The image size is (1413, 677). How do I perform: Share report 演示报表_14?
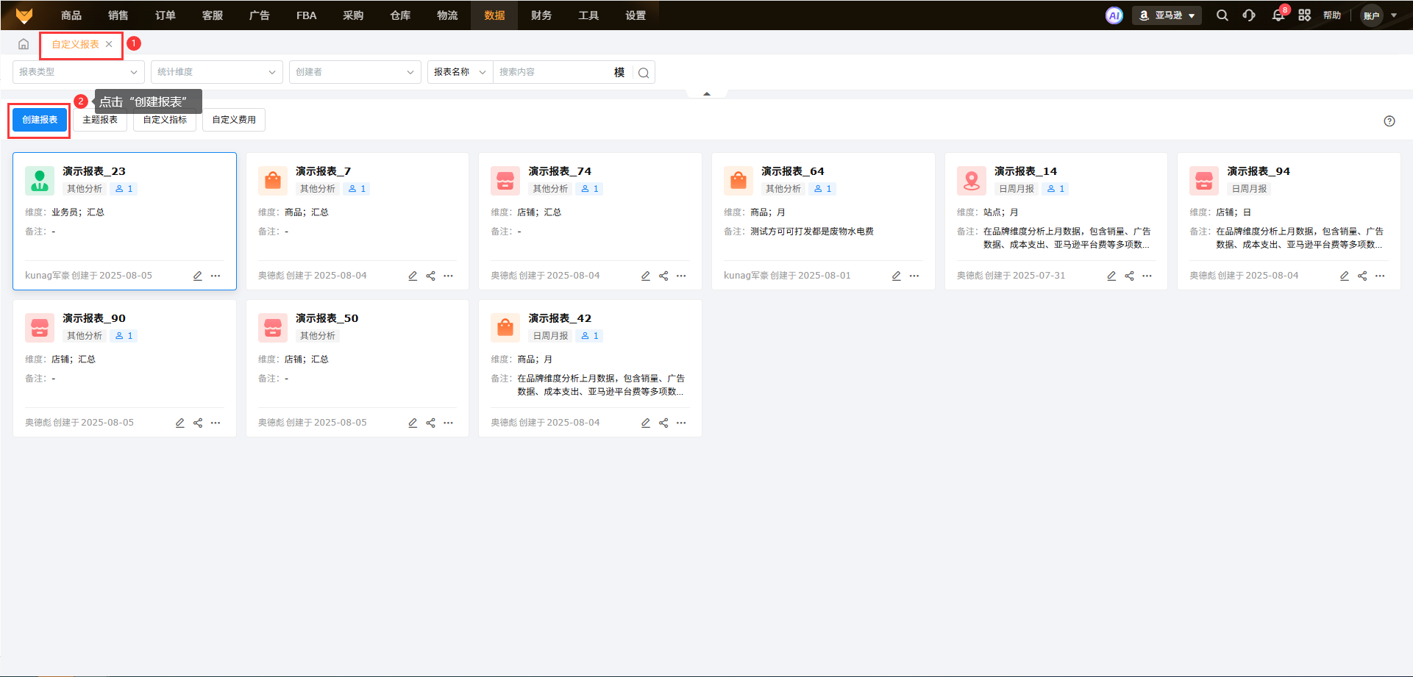coord(1129,276)
